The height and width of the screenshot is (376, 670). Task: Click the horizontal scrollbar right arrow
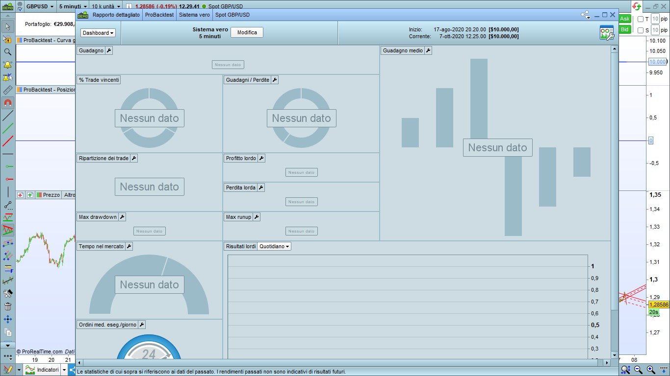[607, 362]
